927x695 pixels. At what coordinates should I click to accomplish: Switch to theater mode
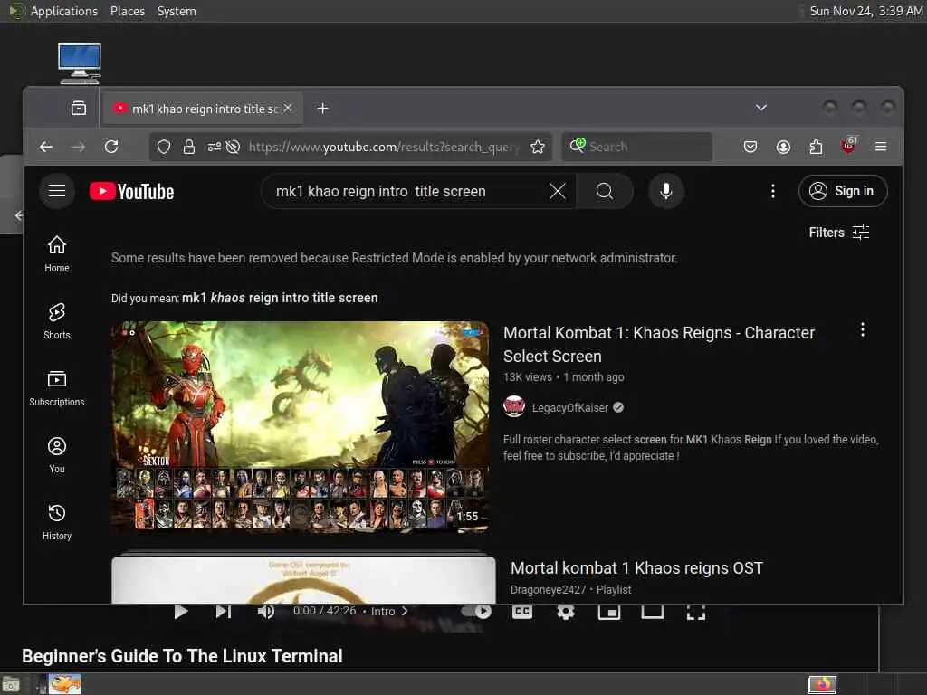[x=653, y=612]
